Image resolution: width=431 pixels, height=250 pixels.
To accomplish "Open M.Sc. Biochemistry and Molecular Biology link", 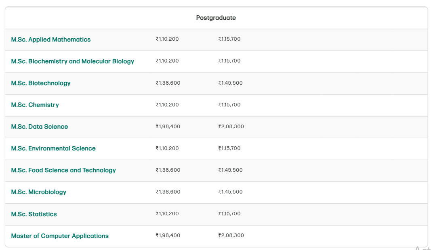I will click(x=73, y=61).
